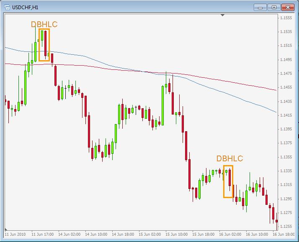Click the 16 Jun 02:00 time label
Screen dimensions: 299x242
[x=230, y=234]
